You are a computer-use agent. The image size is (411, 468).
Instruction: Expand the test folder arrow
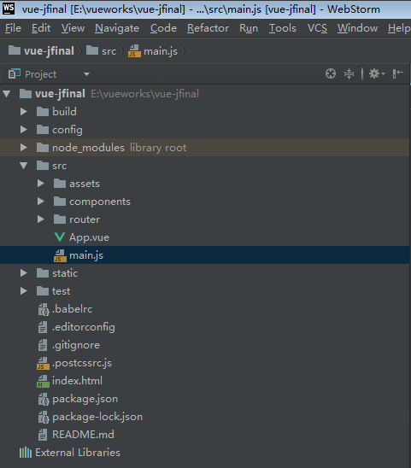(x=24, y=291)
